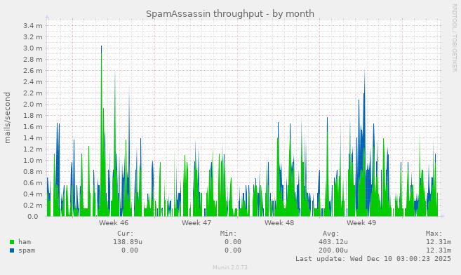Click spam max value '12.31m'
The image size is (461, 275).
(439, 250)
